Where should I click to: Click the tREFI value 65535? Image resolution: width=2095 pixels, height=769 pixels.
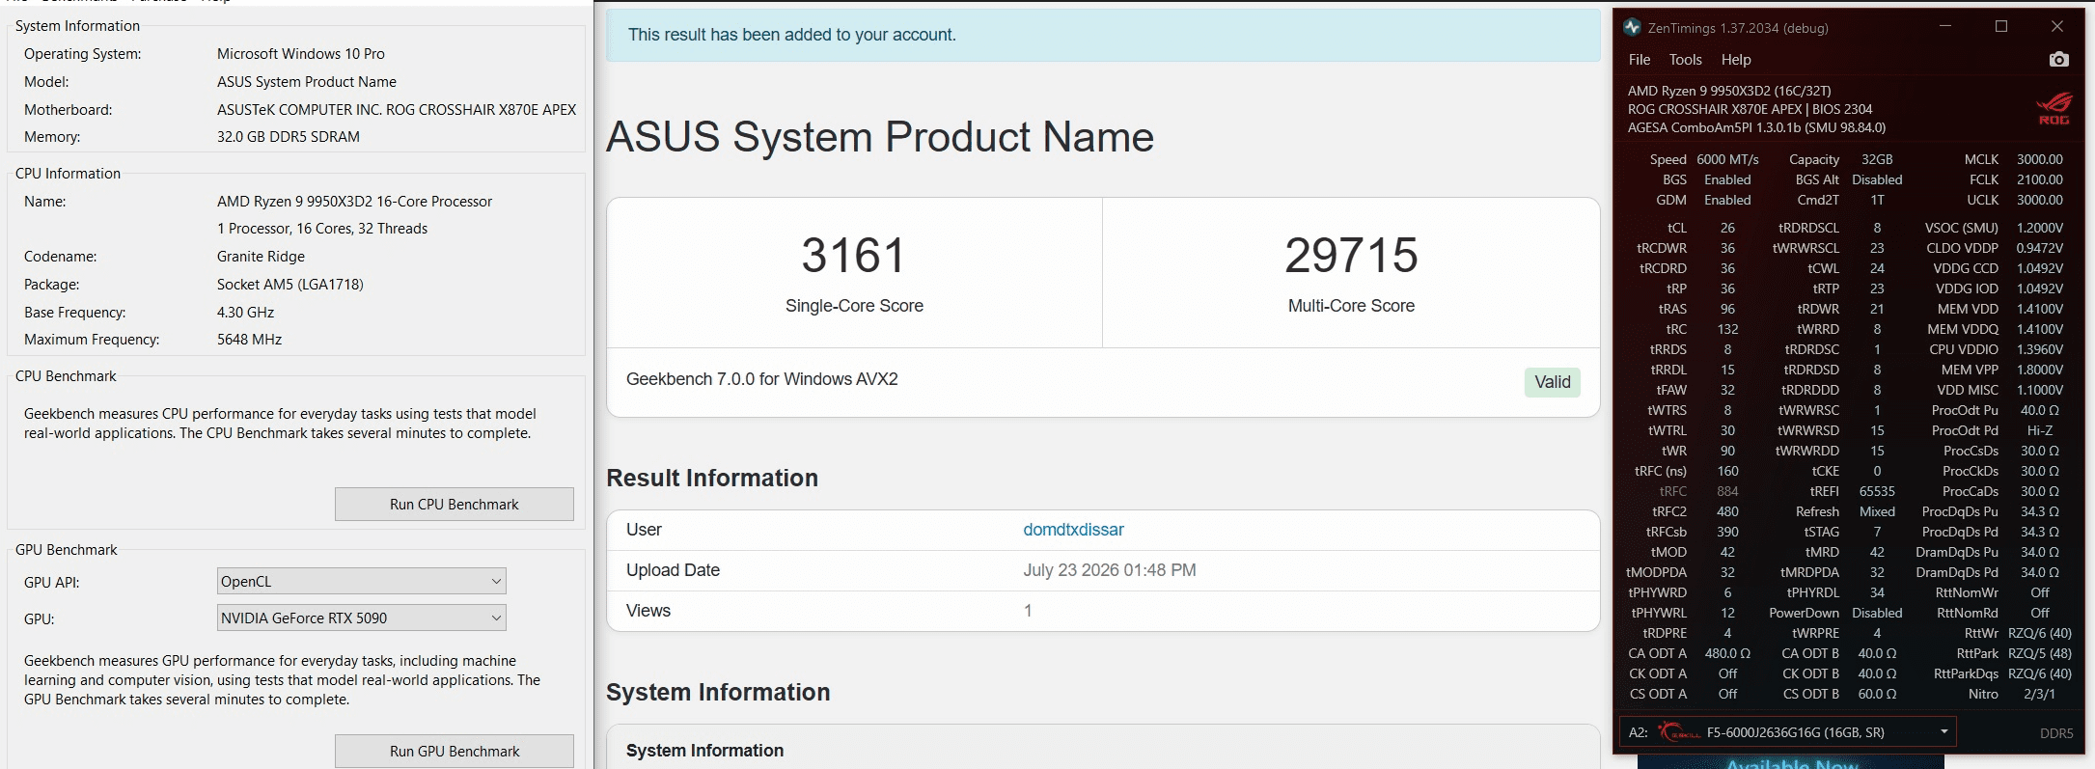pyautogui.click(x=1877, y=491)
